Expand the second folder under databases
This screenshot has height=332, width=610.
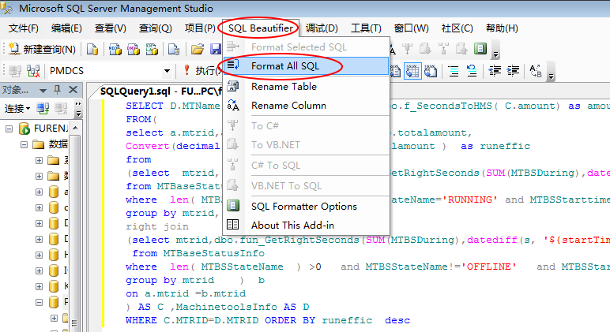pos(39,176)
